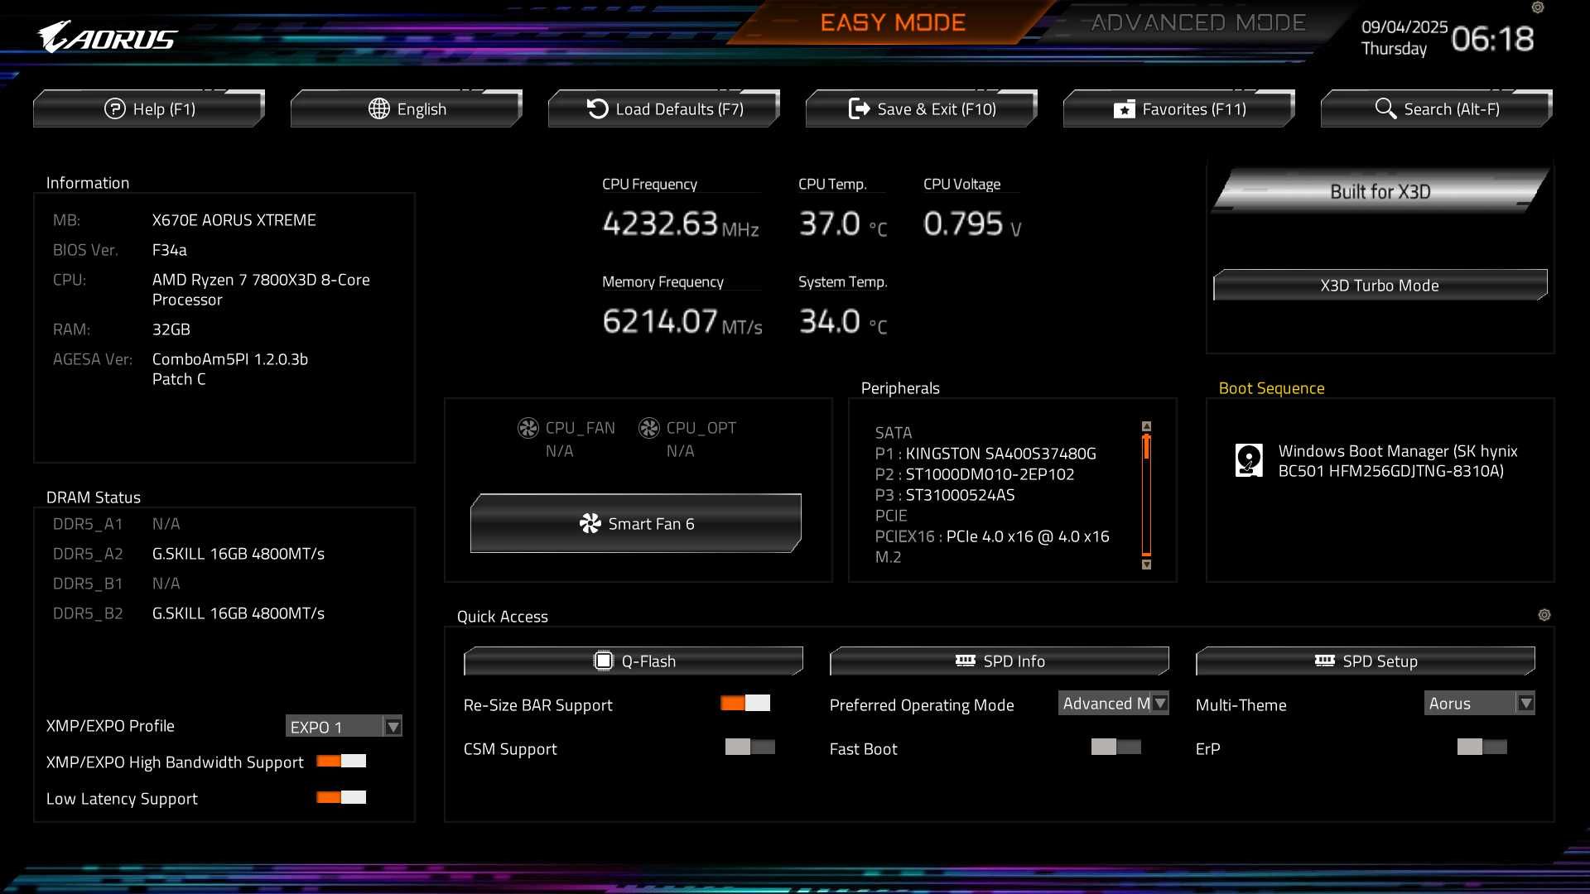Open SPD Setup
Viewport: 1590px width, 894px height.
click(1366, 661)
